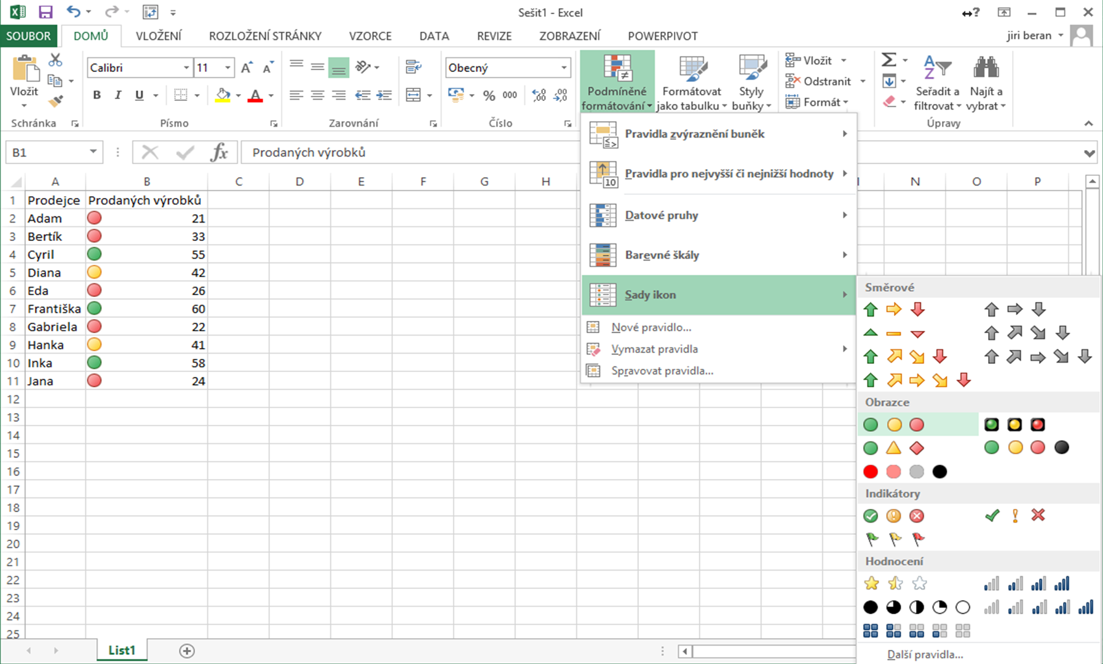Expand the formula bar chevron
The width and height of the screenshot is (1103, 664).
pos(1089,152)
